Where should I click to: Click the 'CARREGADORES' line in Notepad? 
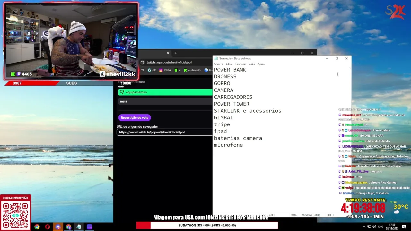(233, 97)
